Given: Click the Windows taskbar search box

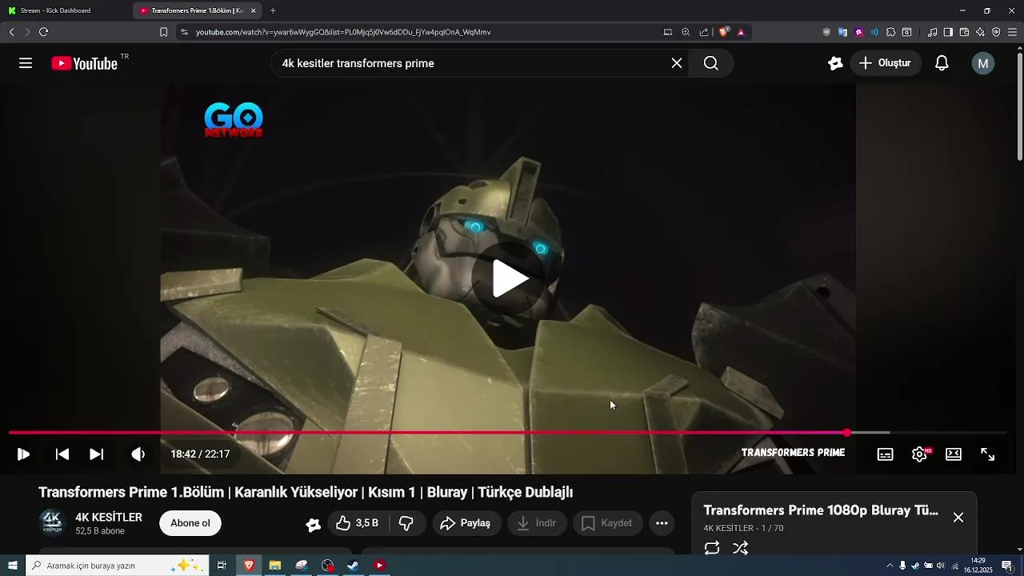Looking at the screenshot, I should (x=118, y=566).
